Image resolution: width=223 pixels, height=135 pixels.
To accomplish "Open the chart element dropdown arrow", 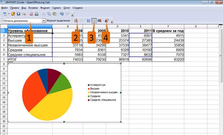I will [44, 21].
